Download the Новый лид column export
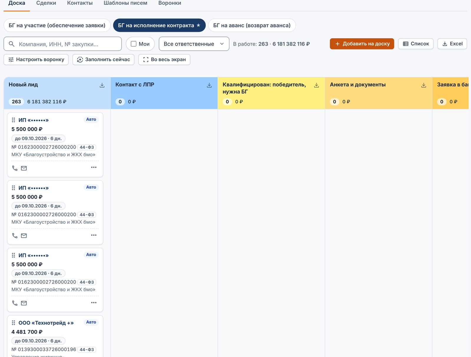Image resolution: width=471 pixels, height=357 pixels. [x=102, y=85]
